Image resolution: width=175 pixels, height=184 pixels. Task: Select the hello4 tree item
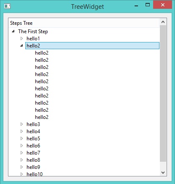point(33,131)
